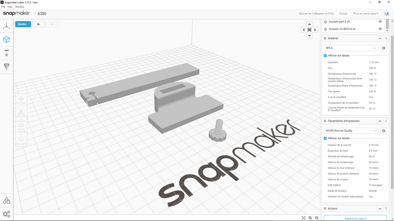Zoom out with minus magnifier icon

317,218
